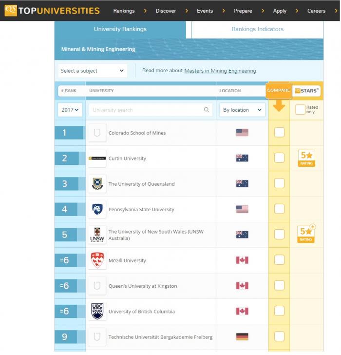
Task: Switch to University Rankings tab
Action: point(120,29)
